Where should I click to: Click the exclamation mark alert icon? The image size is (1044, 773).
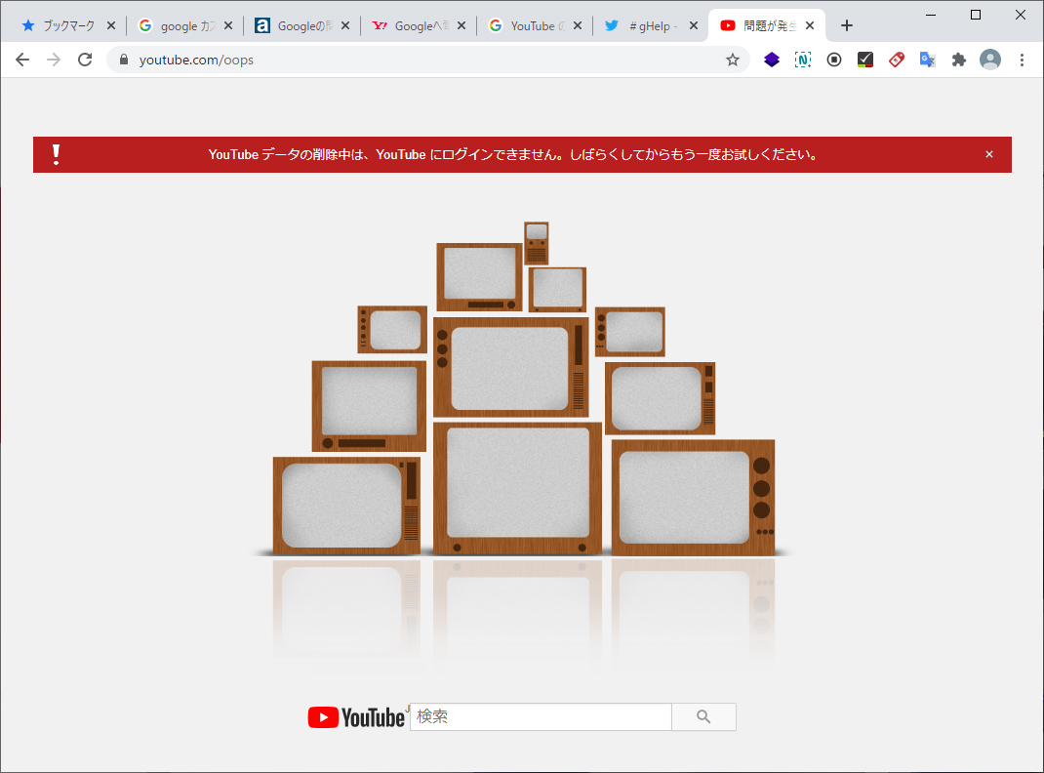(56, 154)
